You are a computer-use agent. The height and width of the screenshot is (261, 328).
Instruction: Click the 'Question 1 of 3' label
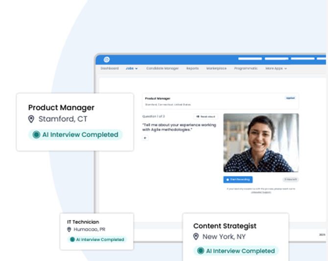154,116
